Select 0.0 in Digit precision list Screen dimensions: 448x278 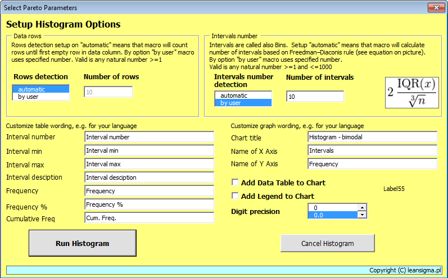point(332,215)
